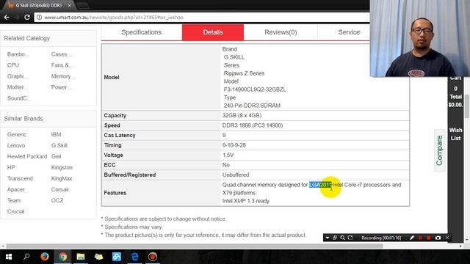470x264 pixels.
Task: Expand the recorder toolbar dropdown arrow
Action: coord(328,238)
